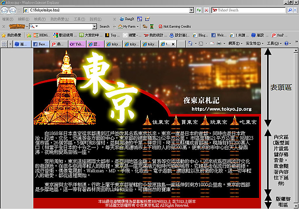The height and width of the screenshot is (209, 299).
Task: Click the Barn Buddy logo
Action: 17,26
